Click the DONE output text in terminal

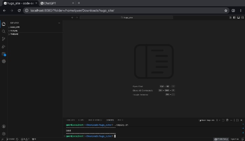click(x=68, y=131)
